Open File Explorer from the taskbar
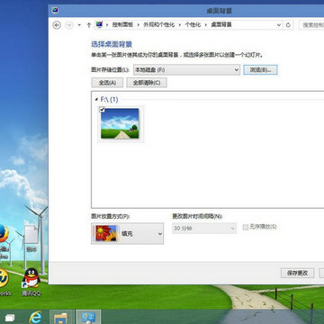 [x=61, y=317]
